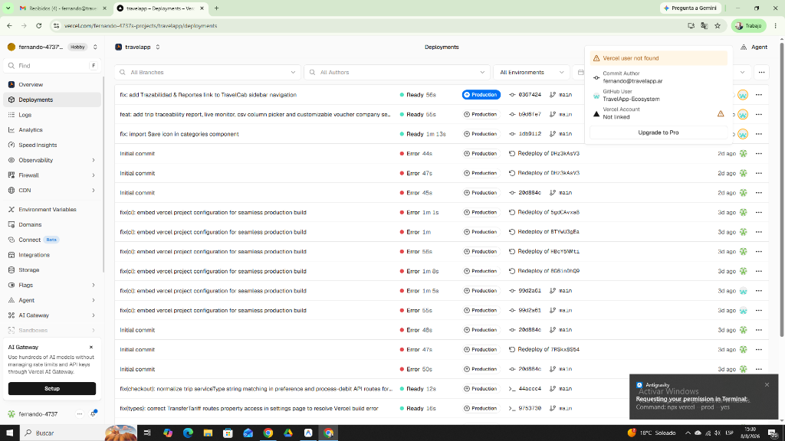Open the All Branches filter dropdown
This screenshot has width=785, height=441.
click(207, 73)
